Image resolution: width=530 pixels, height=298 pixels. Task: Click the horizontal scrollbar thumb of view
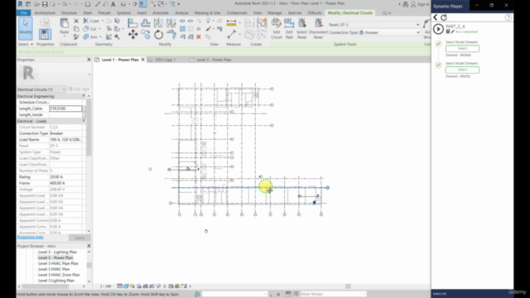348,286
